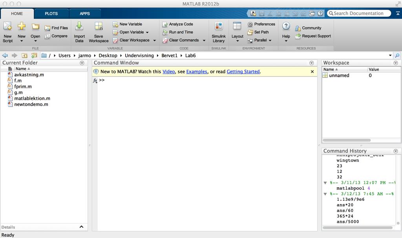Image resolution: width=402 pixels, height=238 pixels.
Task: Click Workspace horizontal scrollbar
Action: 347,140
